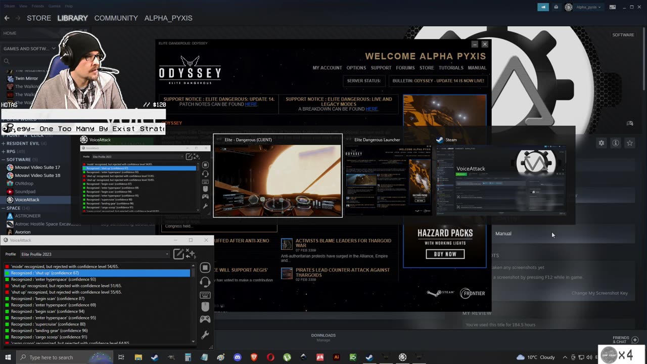
Task: Toggle VoiceAttack joystick gamepad icon
Action: (x=205, y=320)
